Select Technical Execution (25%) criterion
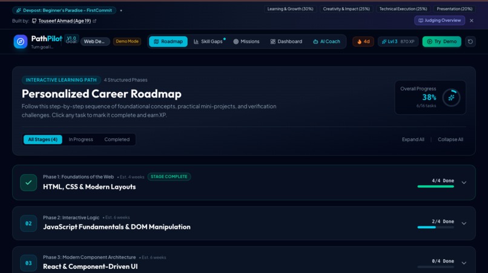 point(403,8)
